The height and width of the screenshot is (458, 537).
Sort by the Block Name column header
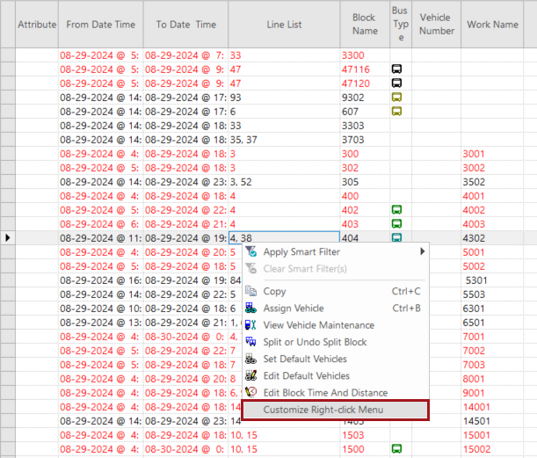tap(364, 25)
